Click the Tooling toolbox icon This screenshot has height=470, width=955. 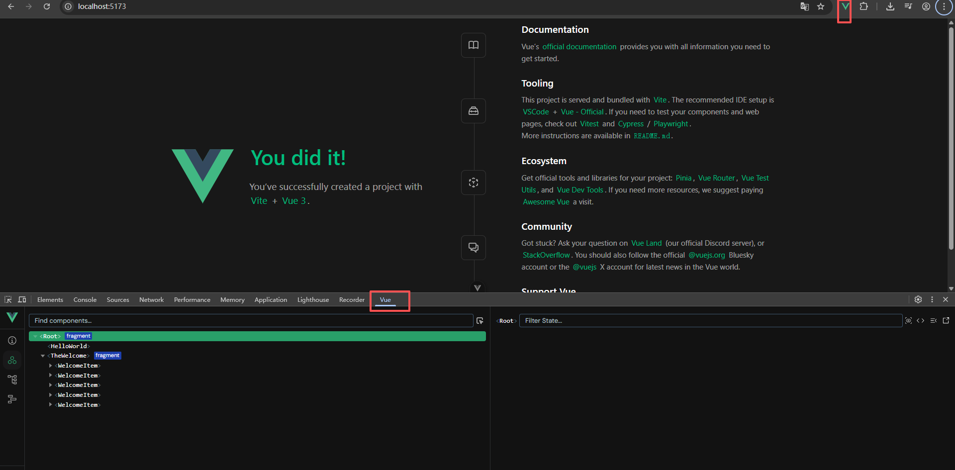point(474,111)
